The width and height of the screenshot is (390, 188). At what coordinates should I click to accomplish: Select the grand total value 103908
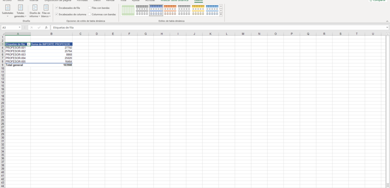coord(51,65)
